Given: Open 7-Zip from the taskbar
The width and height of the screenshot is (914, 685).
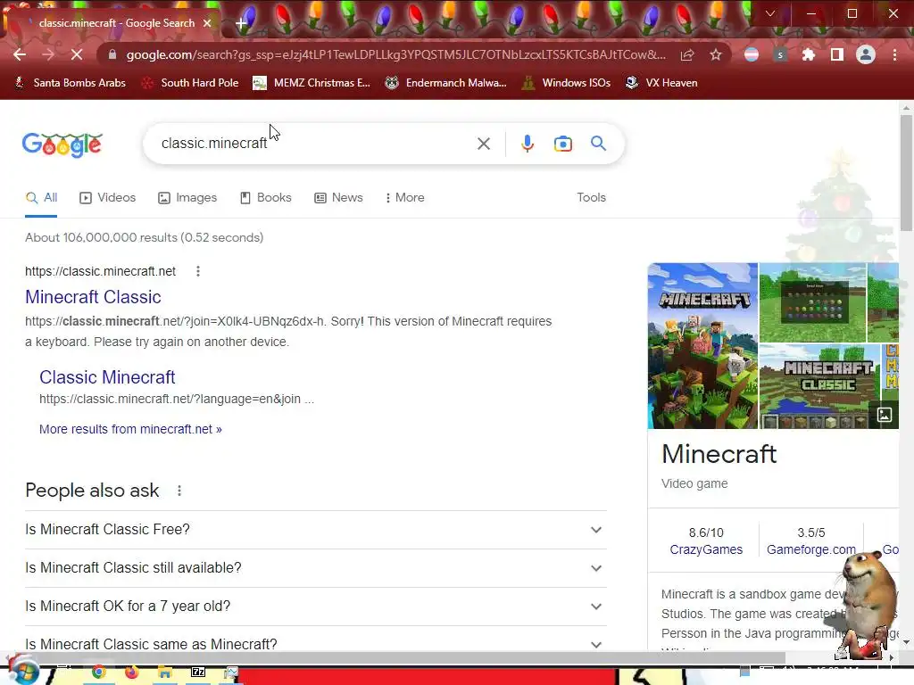Looking at the screenshot, I should (x=198, y=673).
